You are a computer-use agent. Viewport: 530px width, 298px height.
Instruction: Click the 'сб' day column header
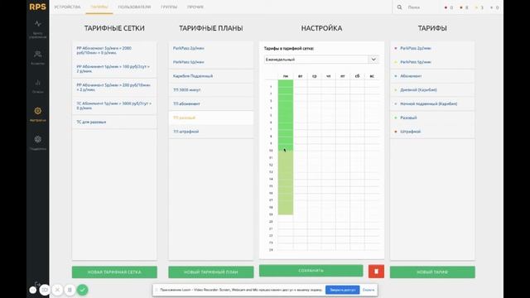(x=357, y=76)
